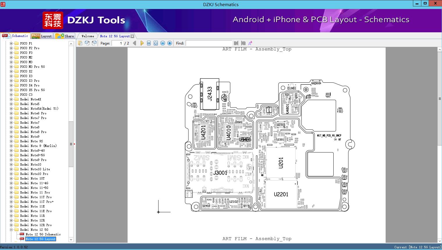The width and height of the screenshot is (442, 250).
Task: Collapse the Redmi Note 12 5G folder
Action: pos(11,230)
